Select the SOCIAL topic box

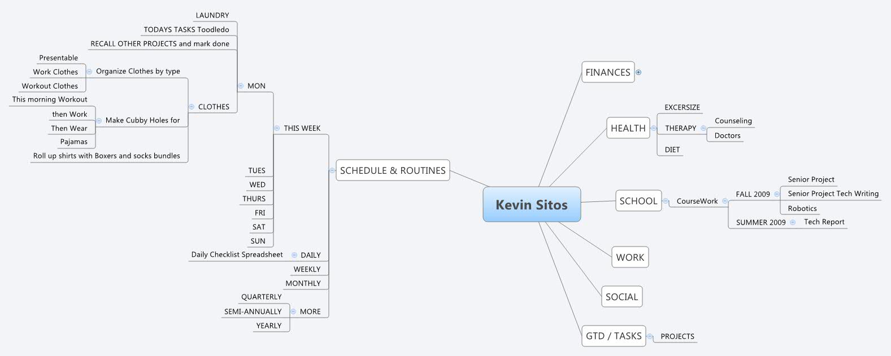coord(621,297)
